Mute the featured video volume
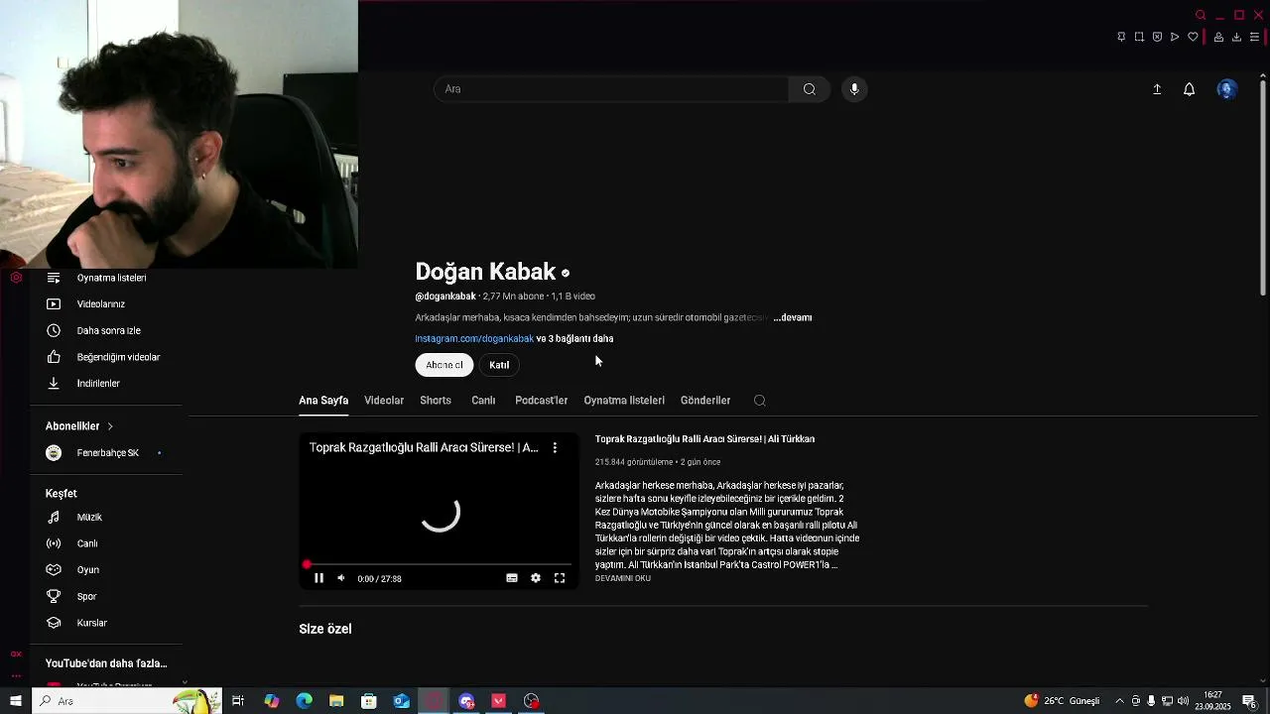 341,578
